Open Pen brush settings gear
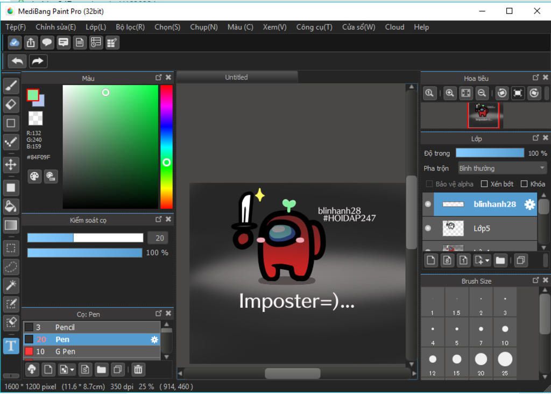Image resolution: width=551 pixels, height=394 pixels. (x=154, y=340)
